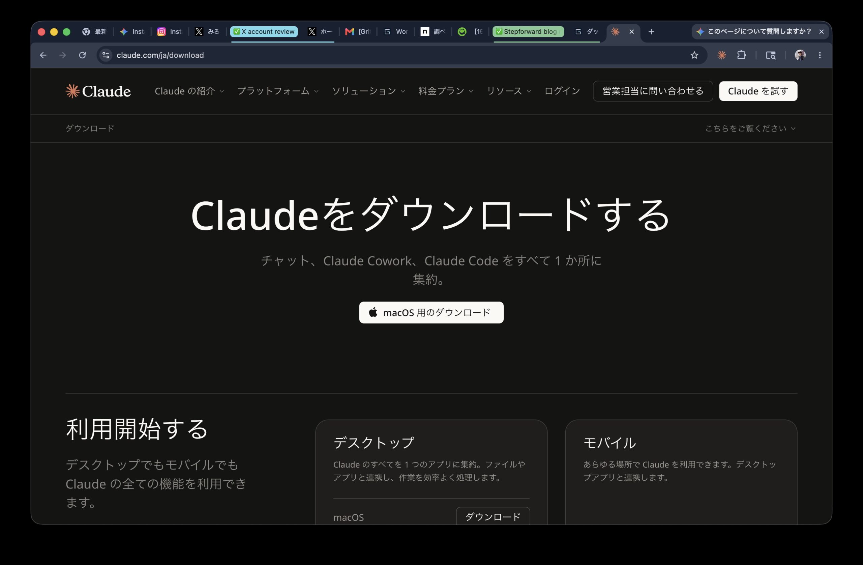Viewport: 863px width, 565px height.
Task: Switch to the X ホー tab
Action: pos(320,32)
